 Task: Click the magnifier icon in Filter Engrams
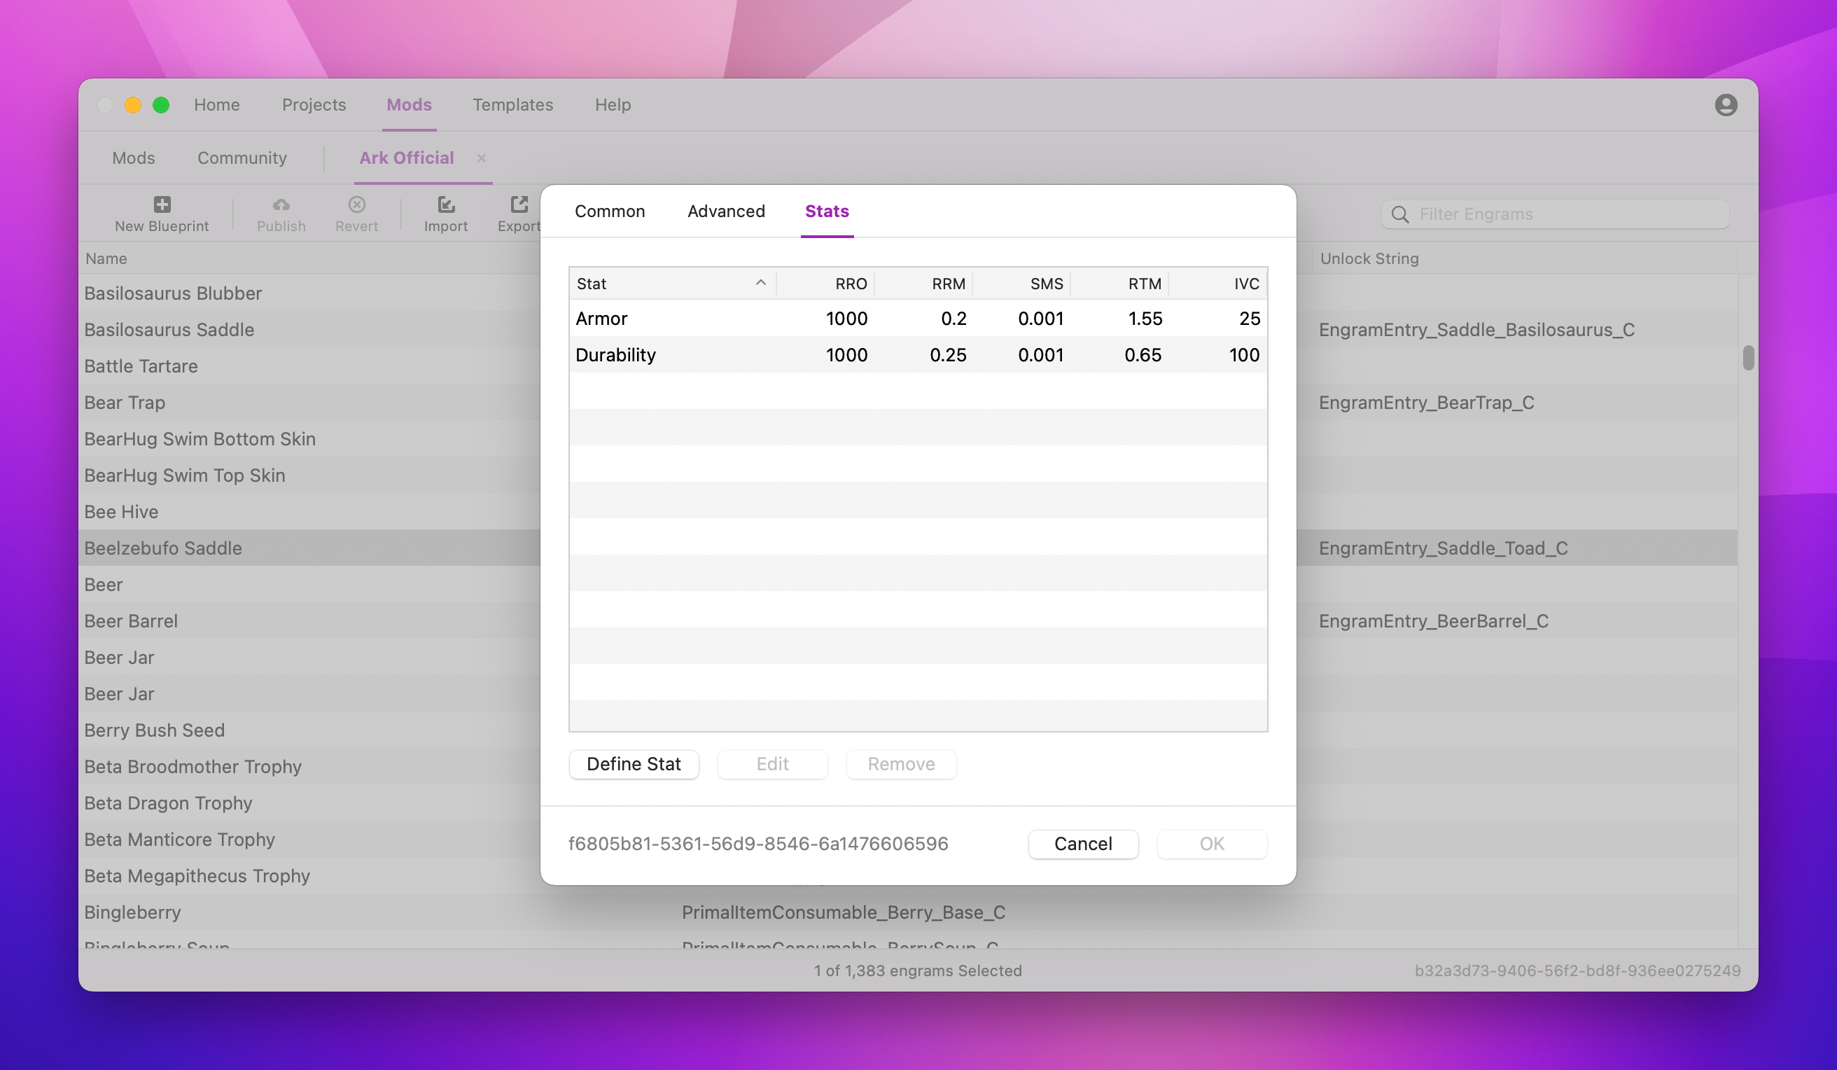(x=1399, y=214)
